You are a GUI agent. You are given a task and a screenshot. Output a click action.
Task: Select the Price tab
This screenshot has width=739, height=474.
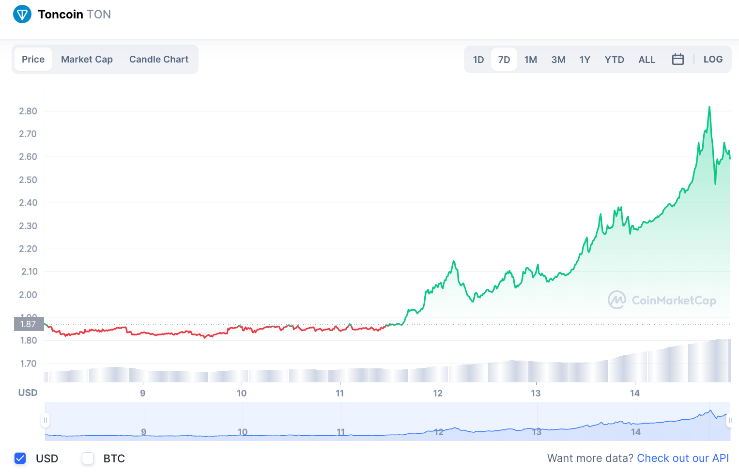point(33,59)
